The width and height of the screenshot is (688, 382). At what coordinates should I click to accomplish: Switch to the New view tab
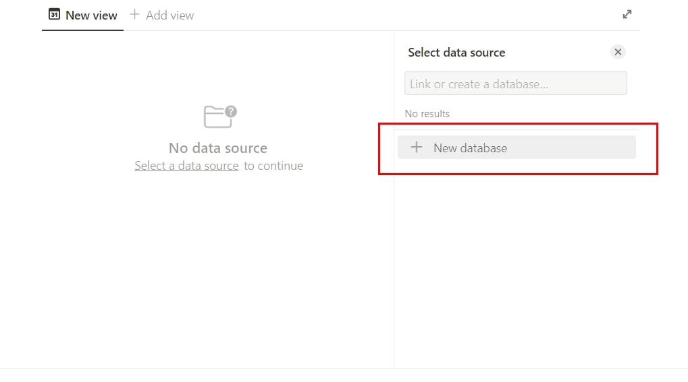coord(82,15)
